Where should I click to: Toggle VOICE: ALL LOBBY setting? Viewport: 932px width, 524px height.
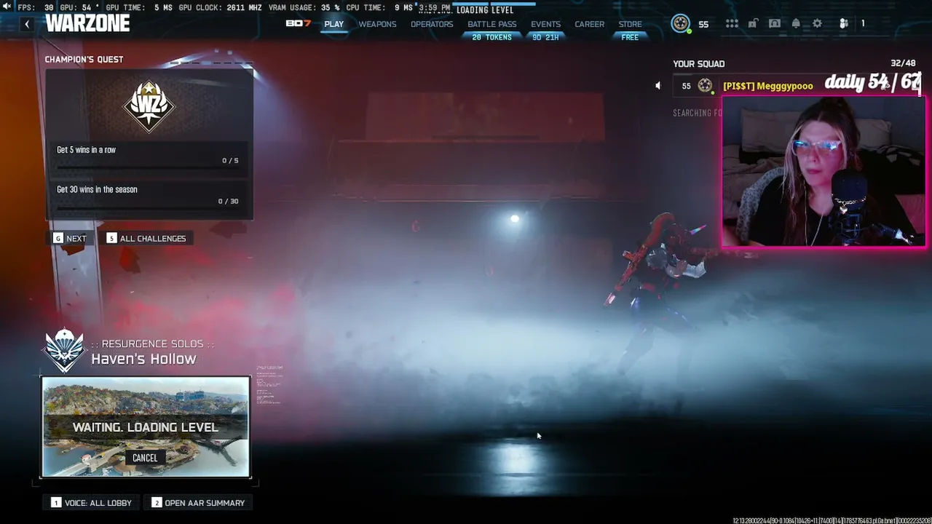[92, 503]
